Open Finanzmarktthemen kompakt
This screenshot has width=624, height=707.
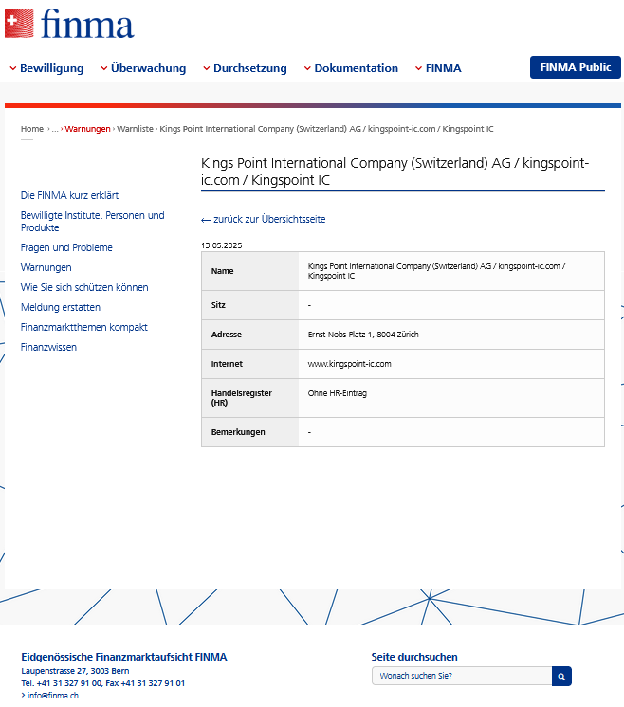click(83, 327)
